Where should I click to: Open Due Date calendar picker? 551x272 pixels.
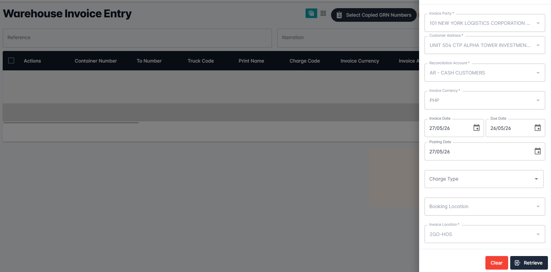pyautogui.click(x=538, y=128)
